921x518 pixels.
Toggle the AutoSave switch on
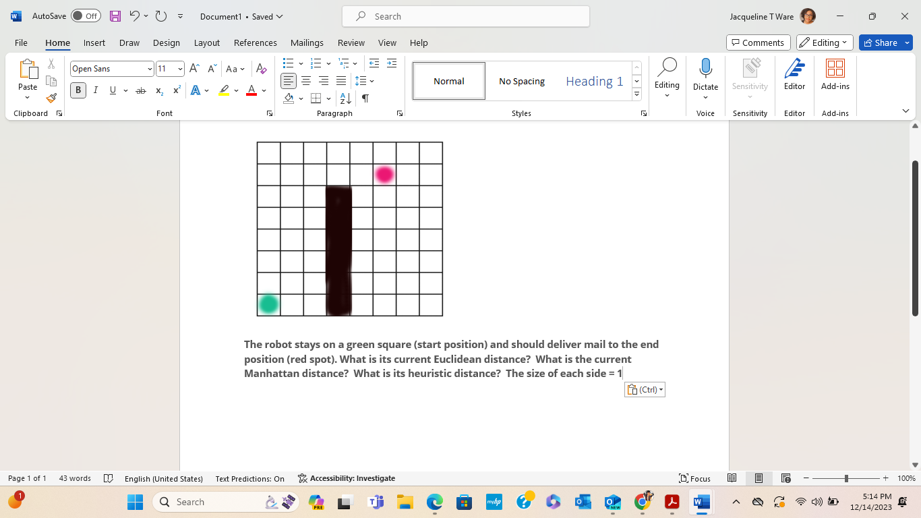86,16
